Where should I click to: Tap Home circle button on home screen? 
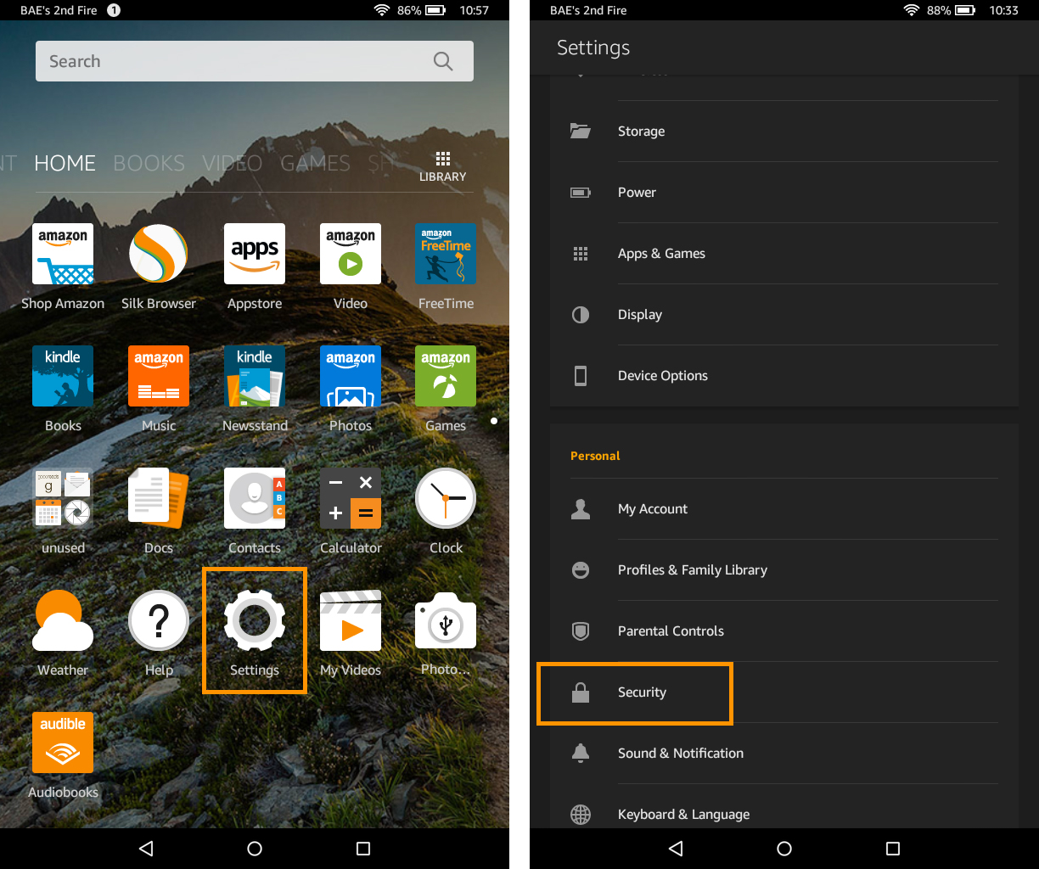click(255, 849)
